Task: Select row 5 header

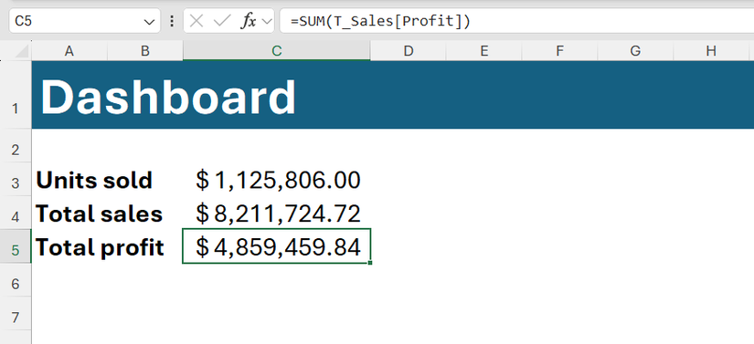Action: (x=16, y=250)
